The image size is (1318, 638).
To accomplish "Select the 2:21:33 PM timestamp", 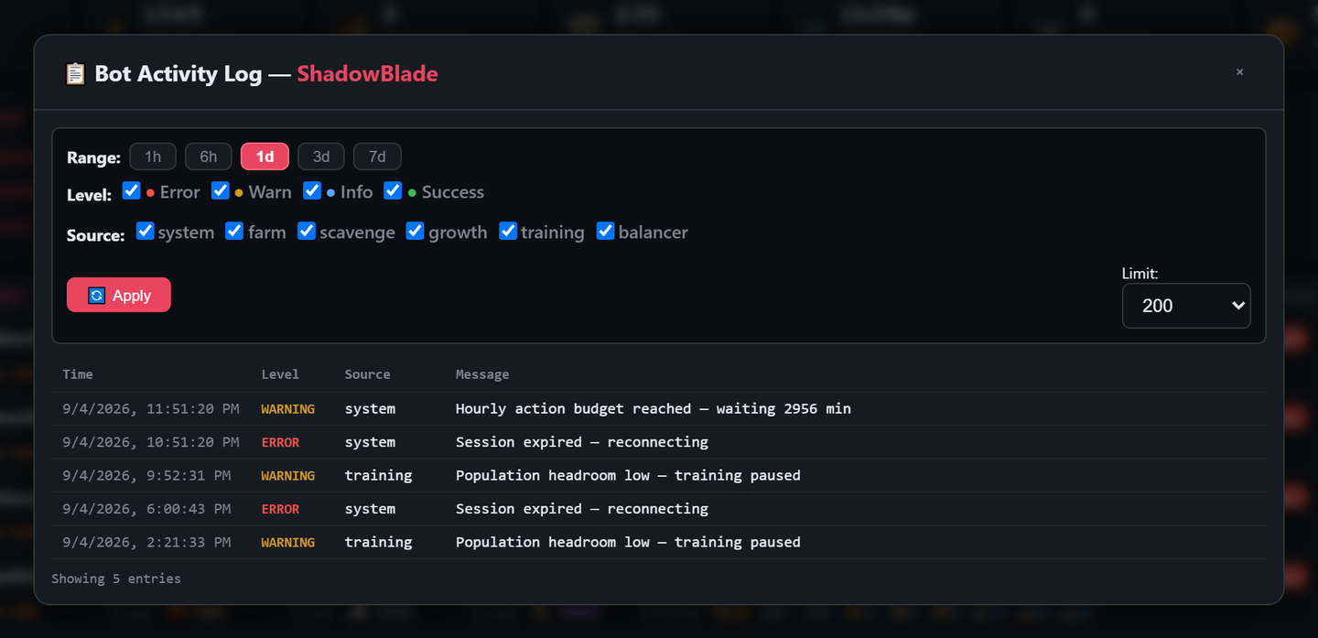I will coord(146,543).
